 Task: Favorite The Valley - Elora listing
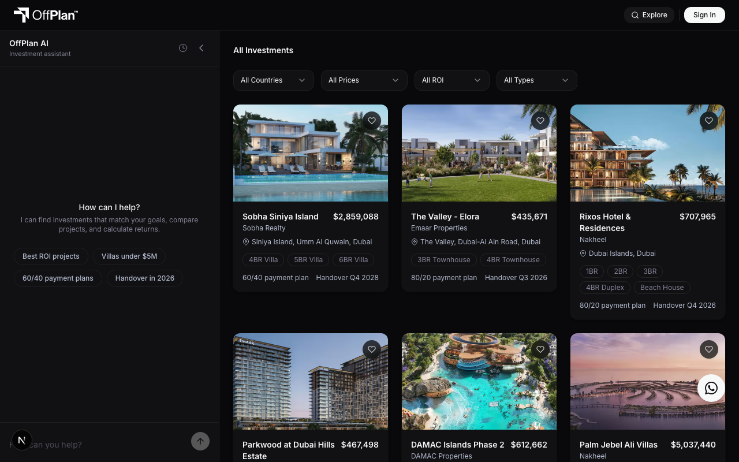point(540,121)
